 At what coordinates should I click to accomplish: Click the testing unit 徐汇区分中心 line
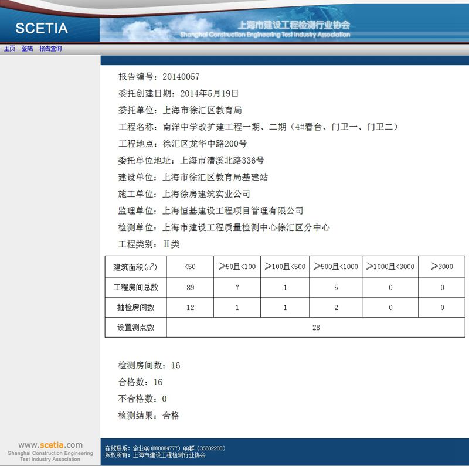click(x=224, y=227)
